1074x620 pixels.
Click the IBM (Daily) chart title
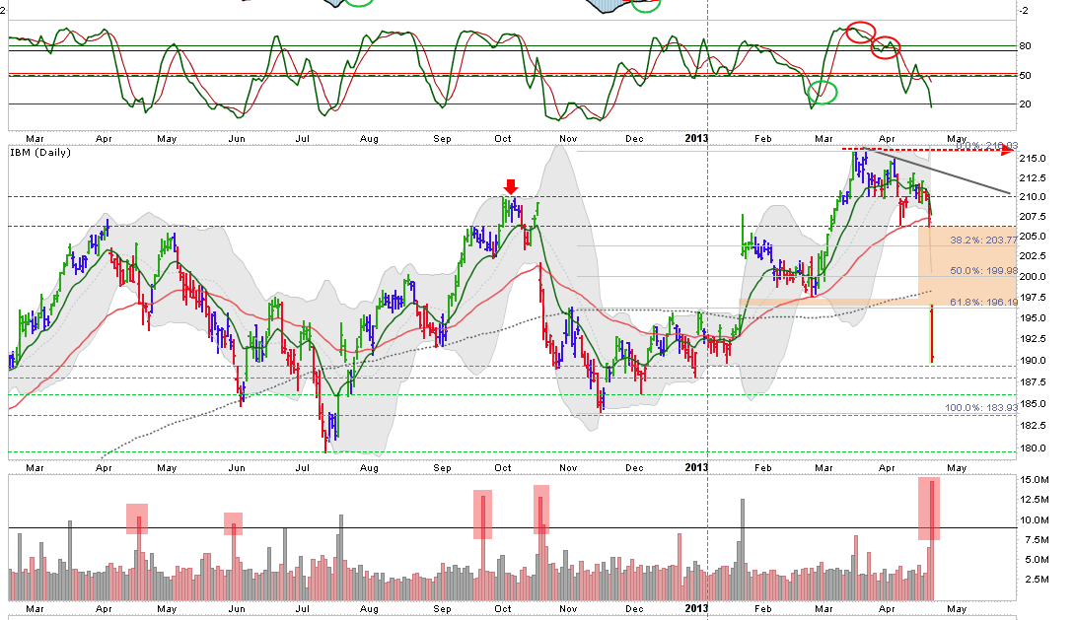(40, 152)
